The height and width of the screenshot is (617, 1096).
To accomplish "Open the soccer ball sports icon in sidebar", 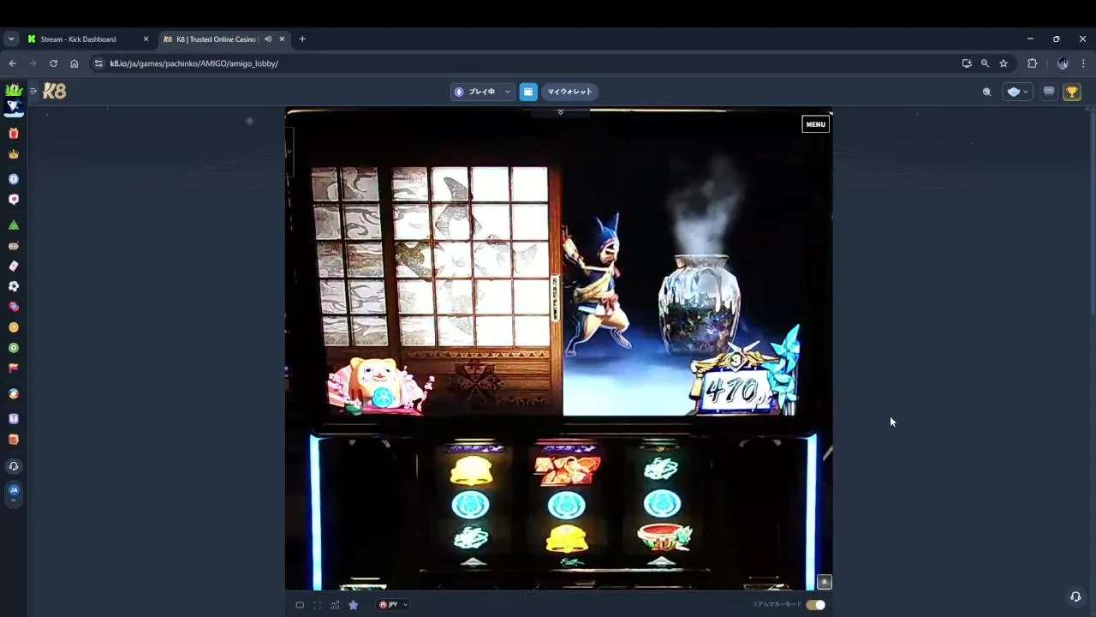I will [x=13, y=286].
